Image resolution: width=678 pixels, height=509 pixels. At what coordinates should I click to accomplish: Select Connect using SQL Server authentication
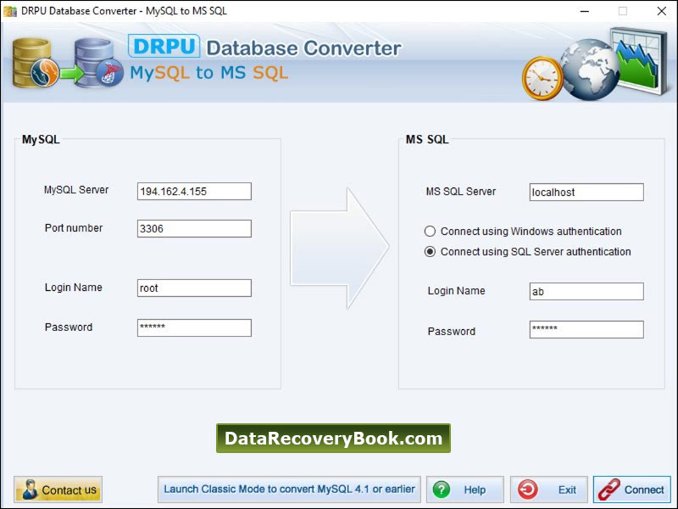click(433, 251)
